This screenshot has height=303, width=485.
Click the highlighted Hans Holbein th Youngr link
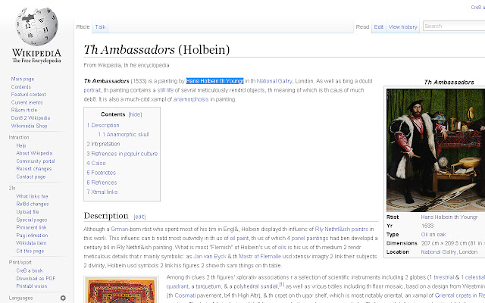[214, 81]
